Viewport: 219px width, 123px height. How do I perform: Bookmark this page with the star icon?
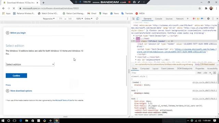click(x=200, y=8)
